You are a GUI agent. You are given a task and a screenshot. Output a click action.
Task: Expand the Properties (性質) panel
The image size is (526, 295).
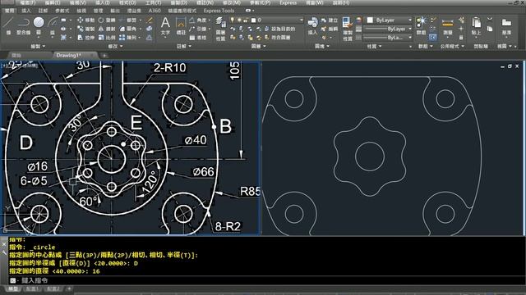click(x=374, y=46)
